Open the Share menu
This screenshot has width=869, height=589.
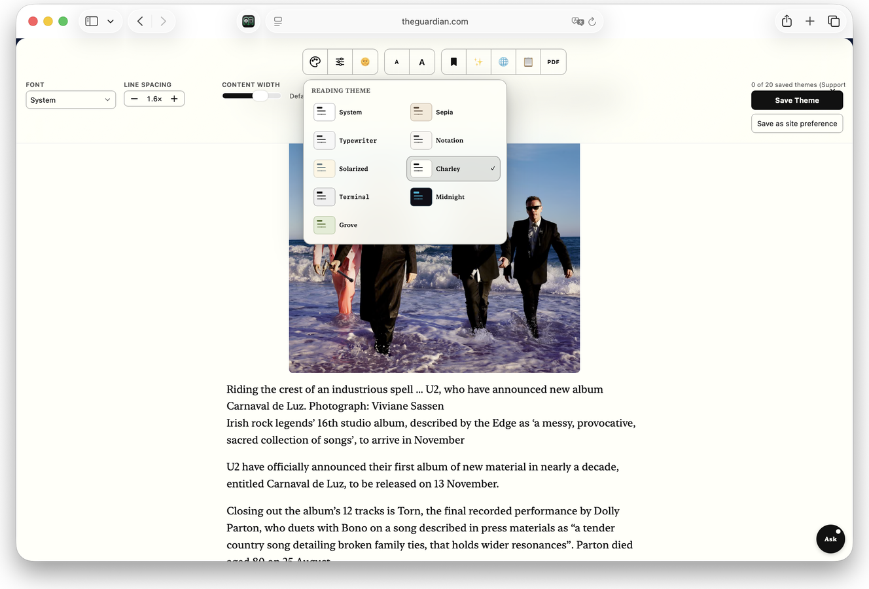787,21
